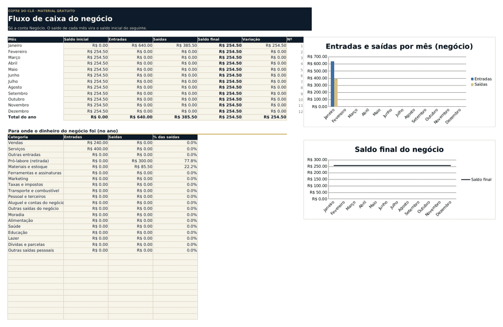Screen dimensions: 503x327
Task: Select the Serviços Entradas cell R$ 400.00
Action: coord(86,149)
